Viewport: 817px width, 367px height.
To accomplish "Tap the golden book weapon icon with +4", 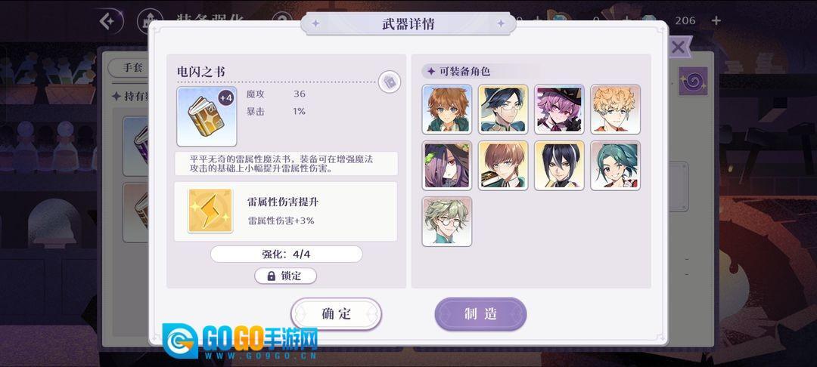I will [207, 116].
